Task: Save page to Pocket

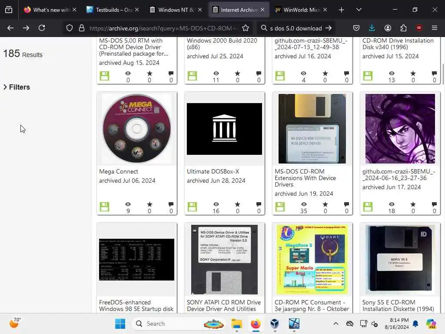Action: (356, 28)
